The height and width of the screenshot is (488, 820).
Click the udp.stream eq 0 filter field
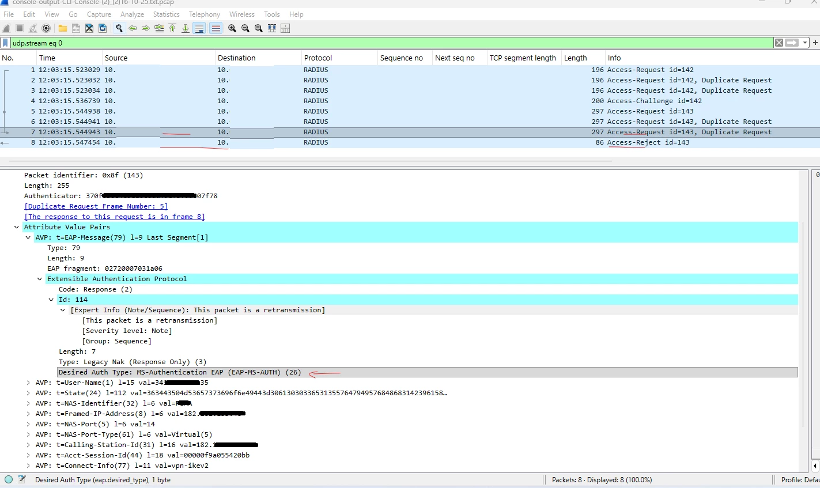[392, 43]
